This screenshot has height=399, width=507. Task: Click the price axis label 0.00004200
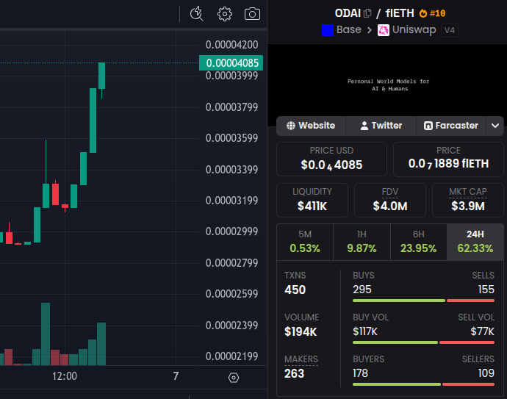232,45
